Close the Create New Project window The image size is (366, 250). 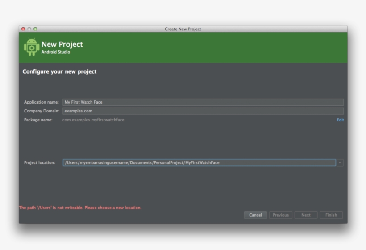[x=23, y=29]
